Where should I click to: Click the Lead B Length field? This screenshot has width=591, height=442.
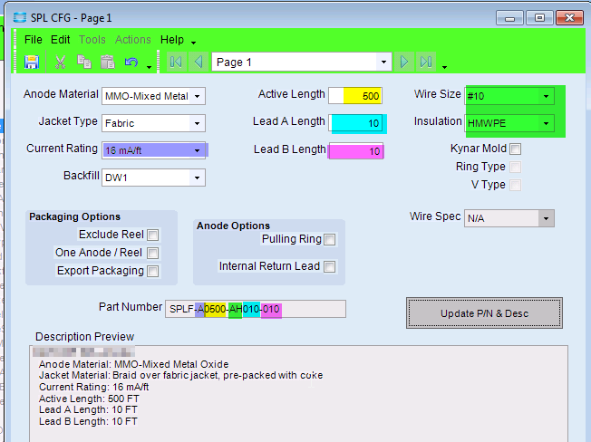[356, 151]
